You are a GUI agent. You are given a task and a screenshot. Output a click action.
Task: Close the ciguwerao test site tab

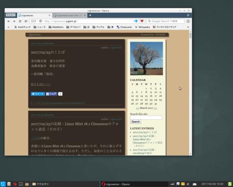[85, 15]
